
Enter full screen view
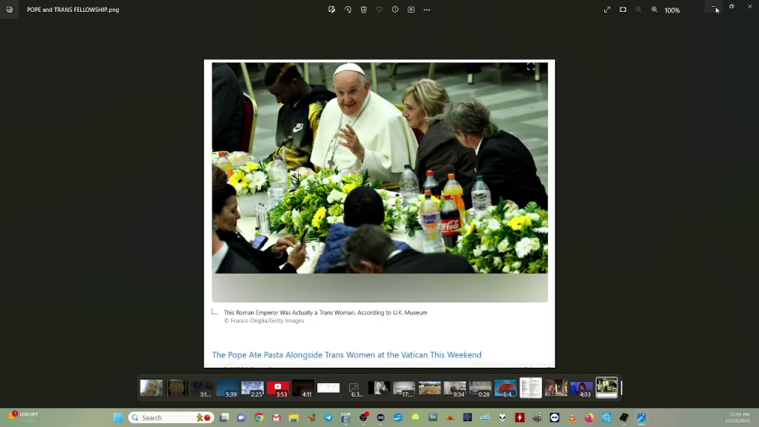pos(607,10)
